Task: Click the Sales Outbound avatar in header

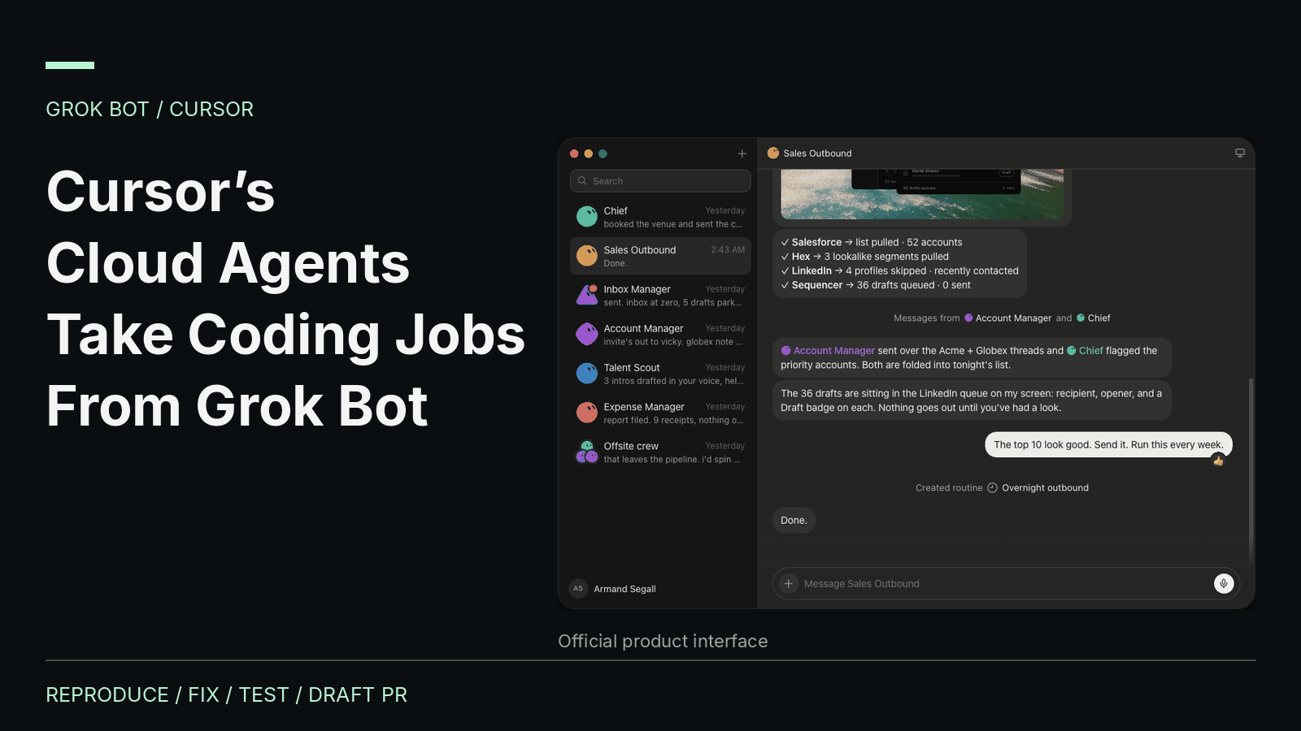Action: coord(773,153)
